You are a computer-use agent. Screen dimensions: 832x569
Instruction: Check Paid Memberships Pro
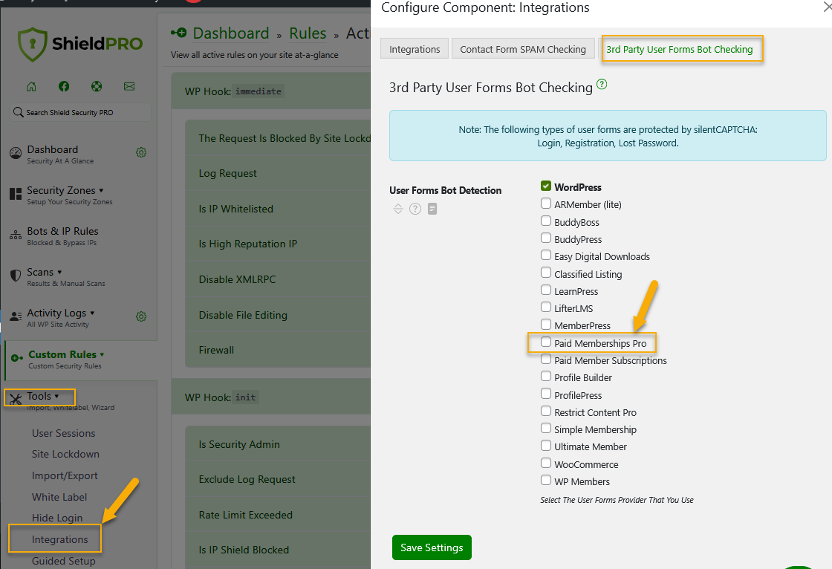545,342
